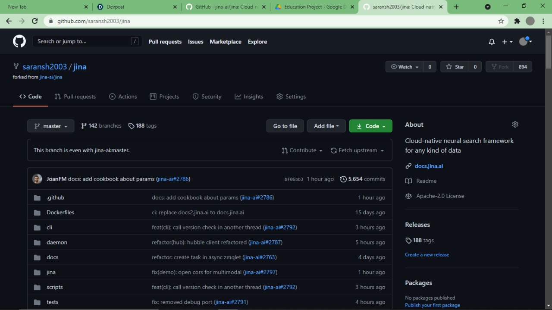Image resolution: width=552 pixels, height=310 pixels.
Task: Close the Education Project tab
Action: [x=353, y=7]
